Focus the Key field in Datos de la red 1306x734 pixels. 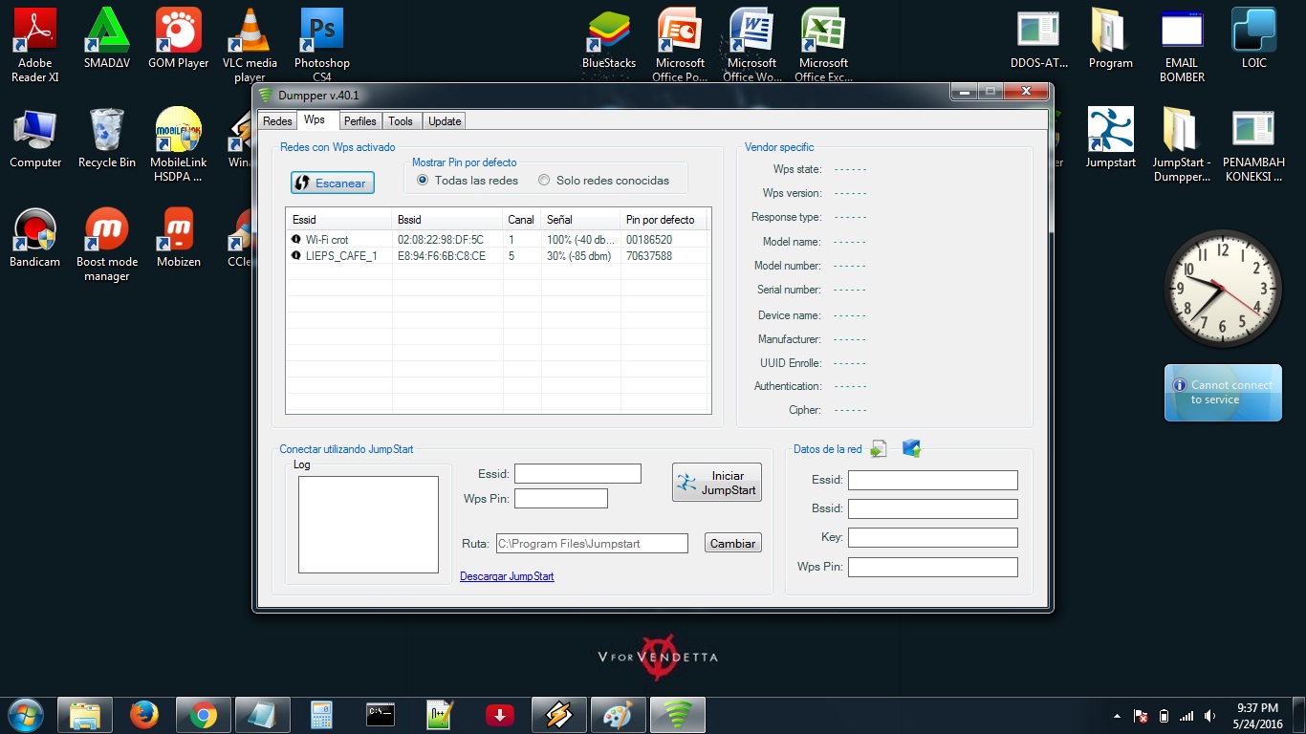pyautogui.click(x=933, y=538)
